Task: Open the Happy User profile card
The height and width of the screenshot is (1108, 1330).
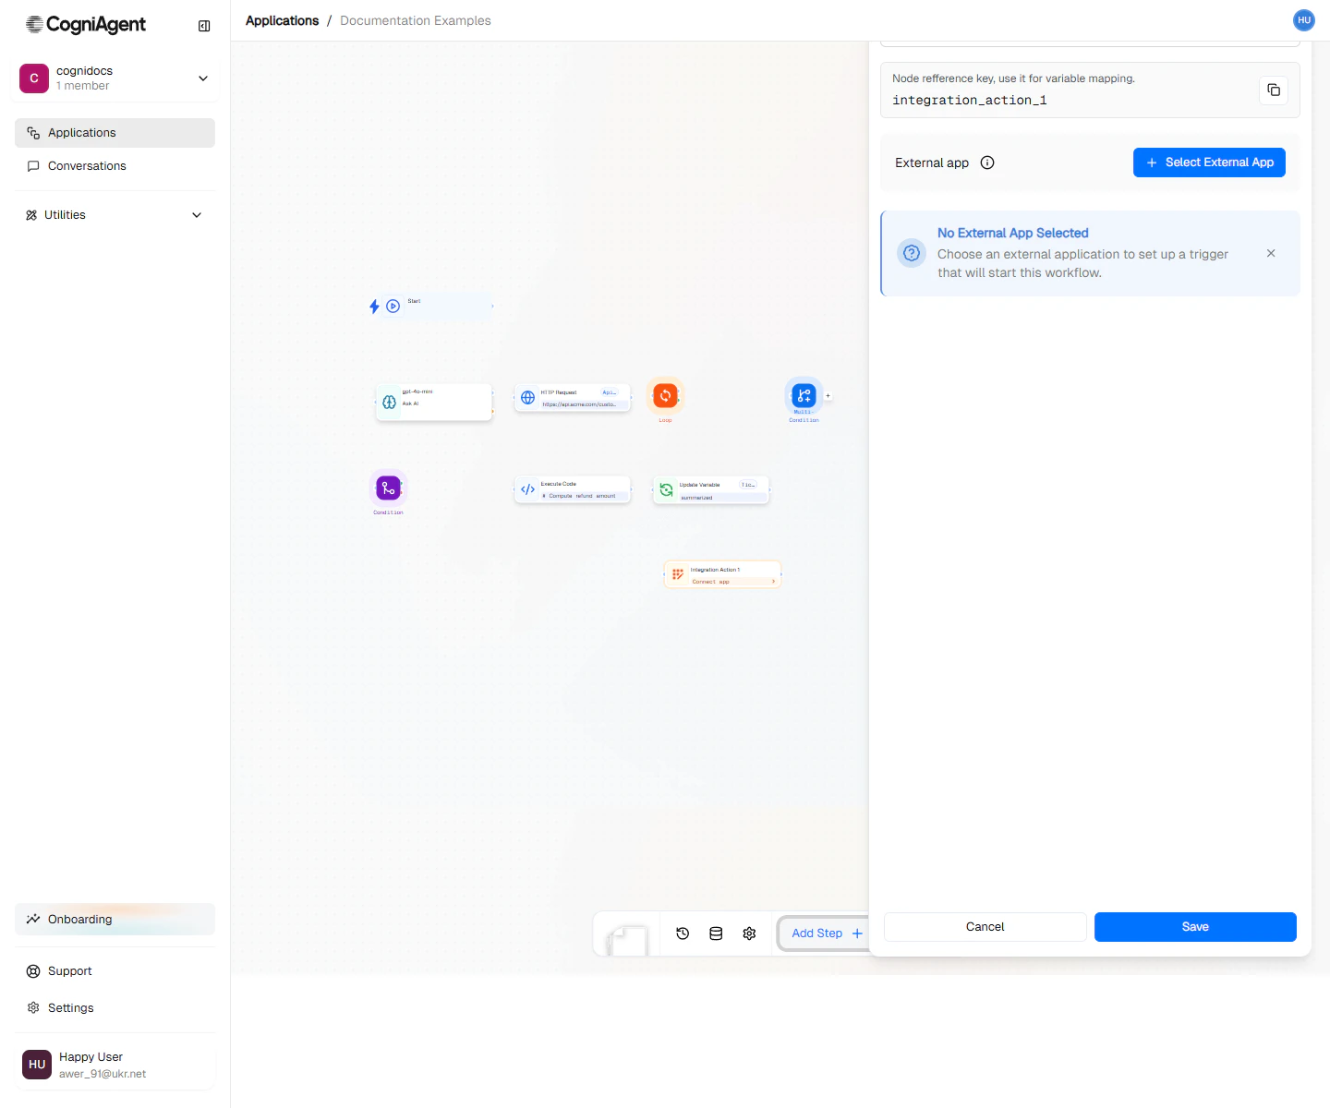Action: (115, 1065)
